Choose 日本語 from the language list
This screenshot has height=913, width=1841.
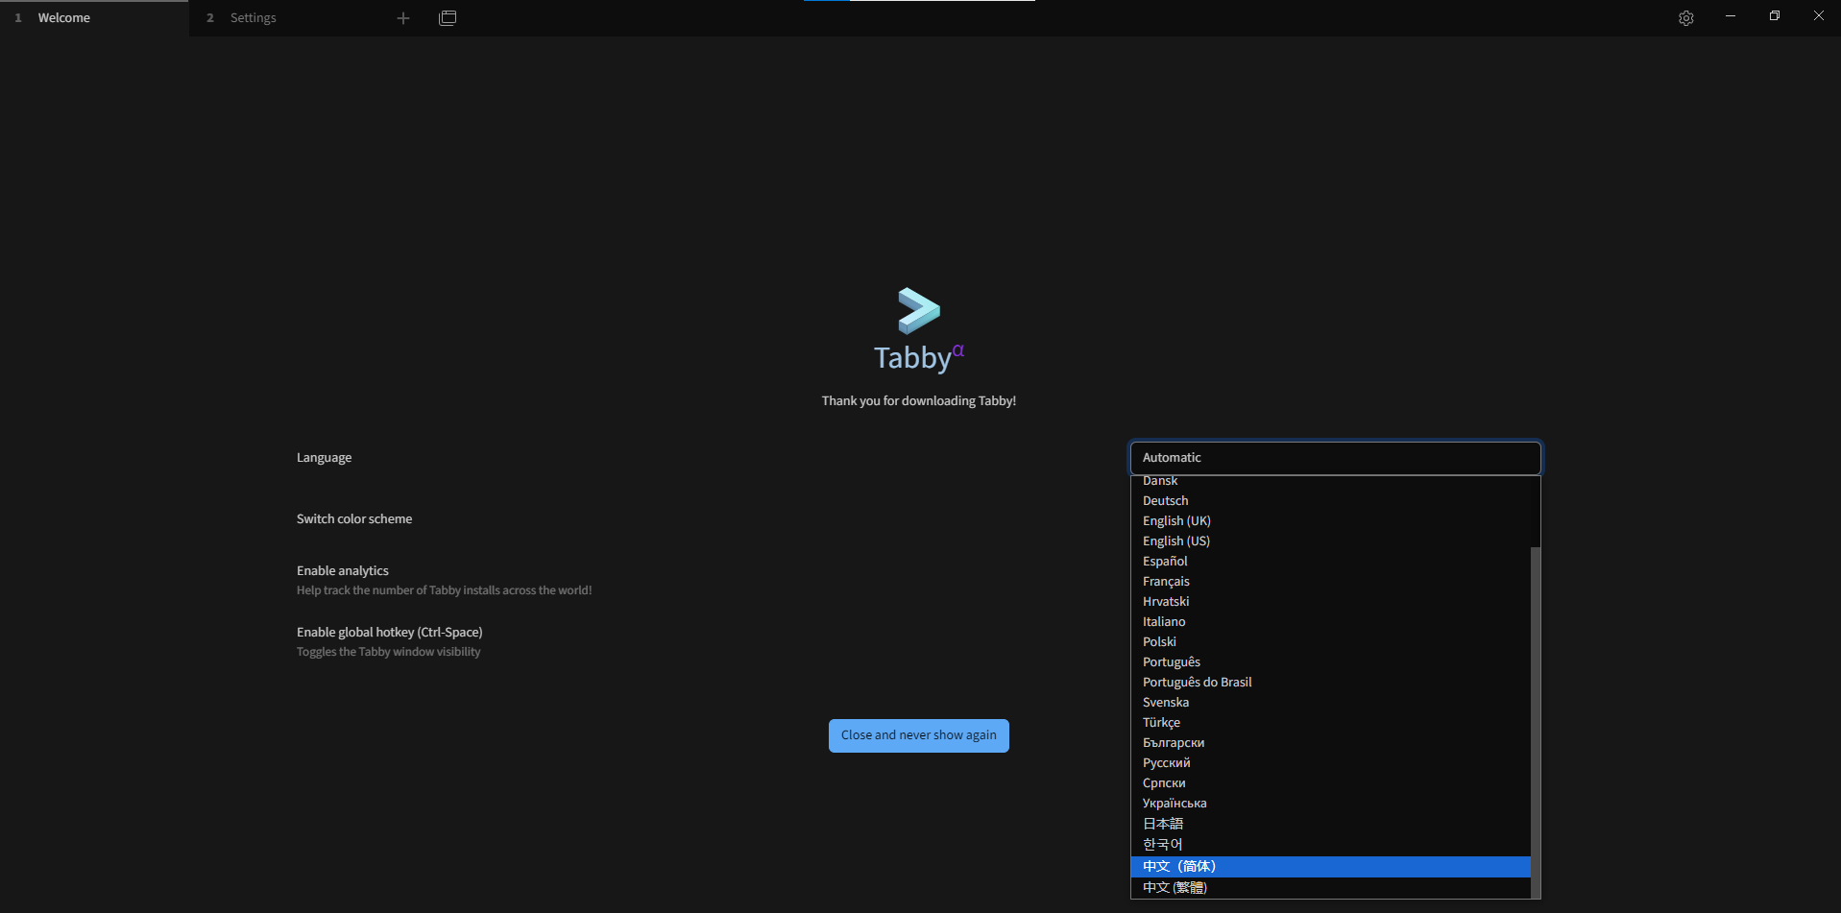1163,824
